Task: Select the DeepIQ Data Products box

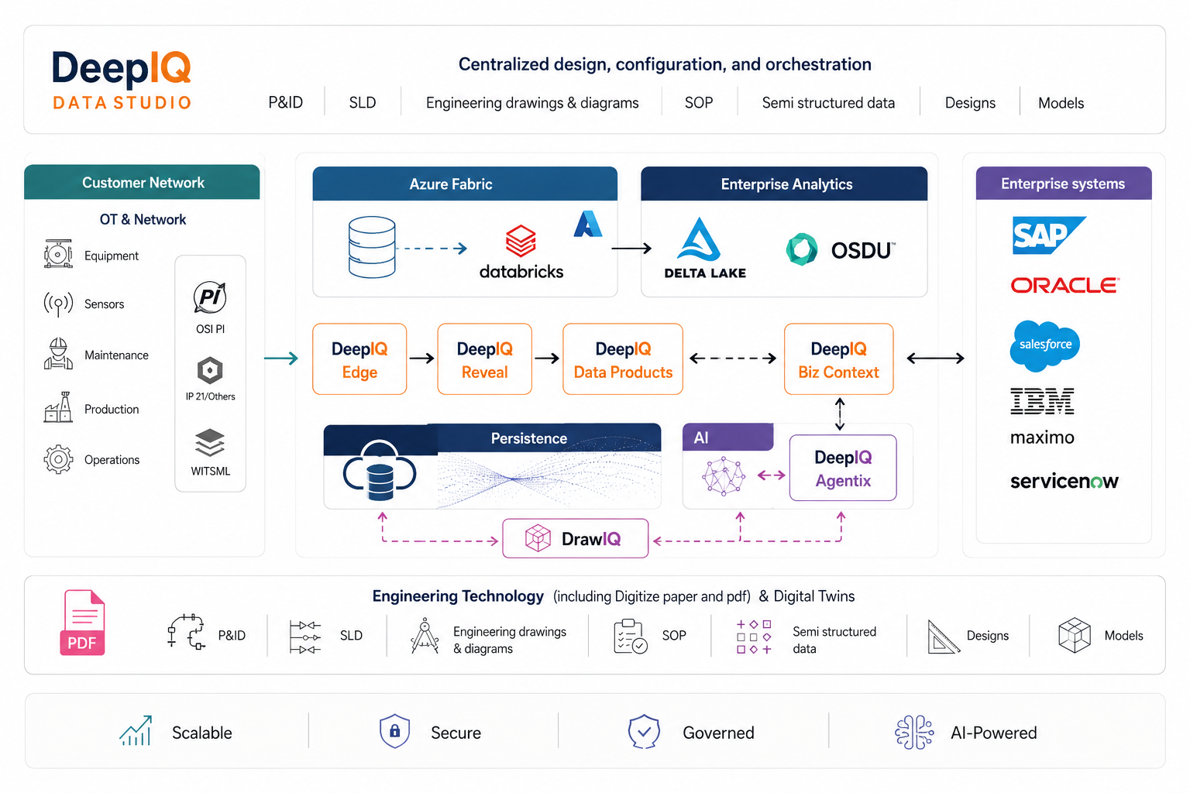Action: pyautogui.click(x=623, y=359)
